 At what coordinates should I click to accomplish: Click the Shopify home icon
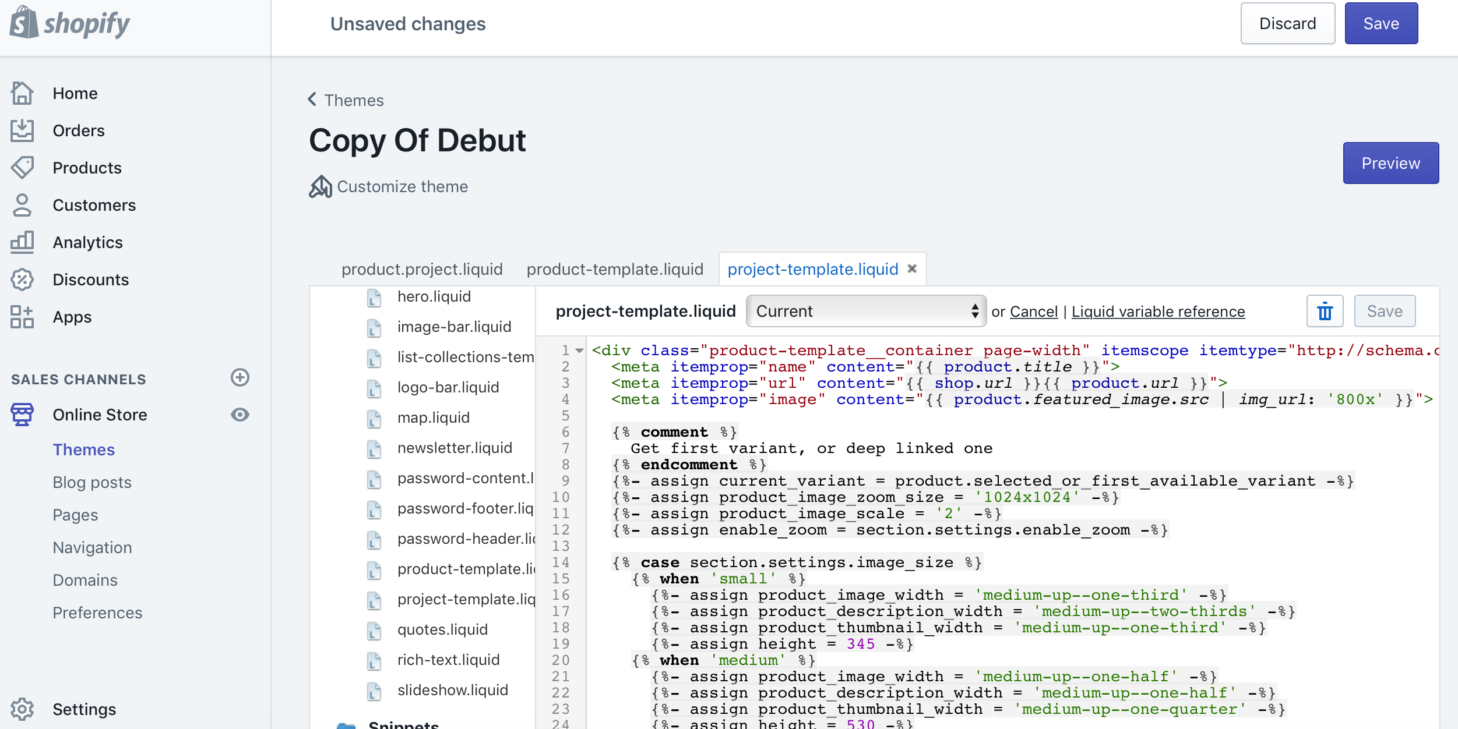click(23, 23)
